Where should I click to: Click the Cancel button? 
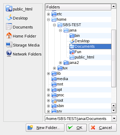(103, 127)
